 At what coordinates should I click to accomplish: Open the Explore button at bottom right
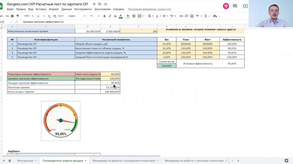tap(286, 160)
